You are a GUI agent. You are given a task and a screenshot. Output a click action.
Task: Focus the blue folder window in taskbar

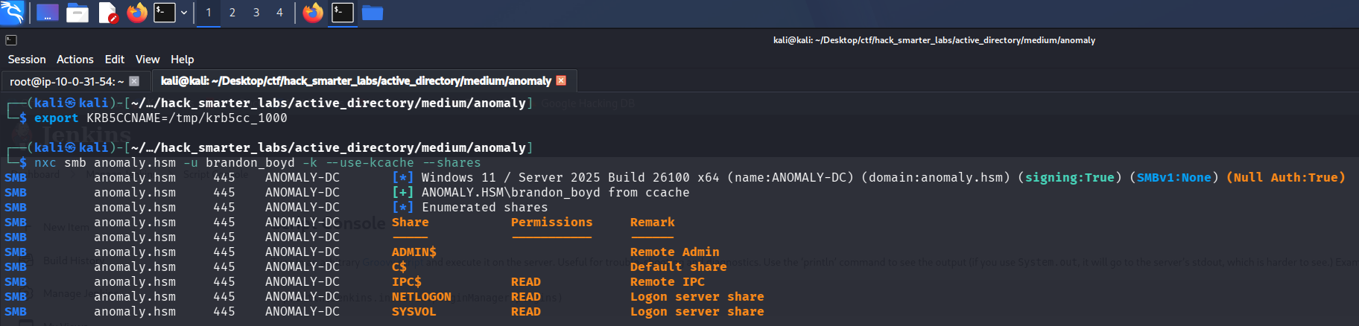click(x=373, y=13)
